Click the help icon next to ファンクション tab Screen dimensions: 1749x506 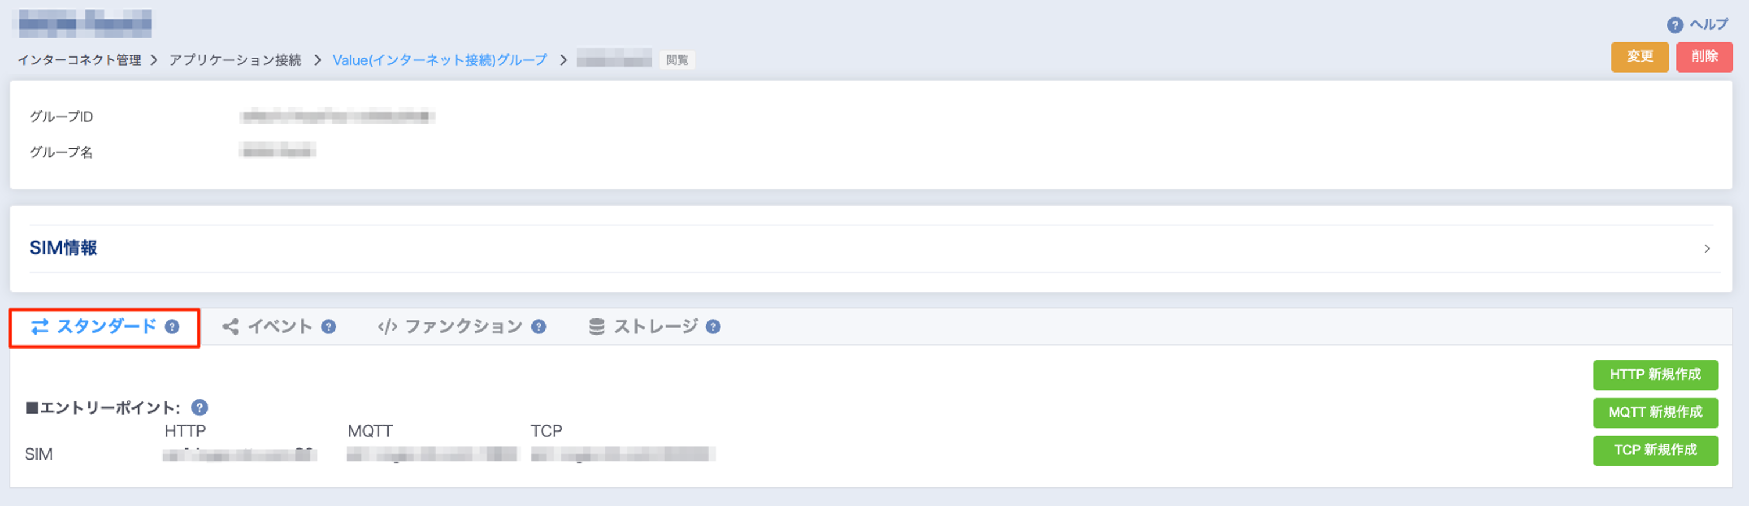pos(538,326)
